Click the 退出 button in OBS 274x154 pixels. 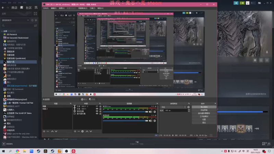coord(204,123)
